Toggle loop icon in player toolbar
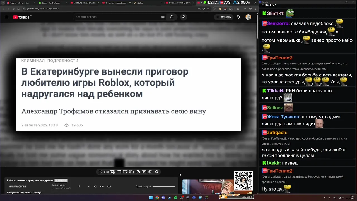The width and height of the screenshot is (357, 201). [x=100, y=172]
